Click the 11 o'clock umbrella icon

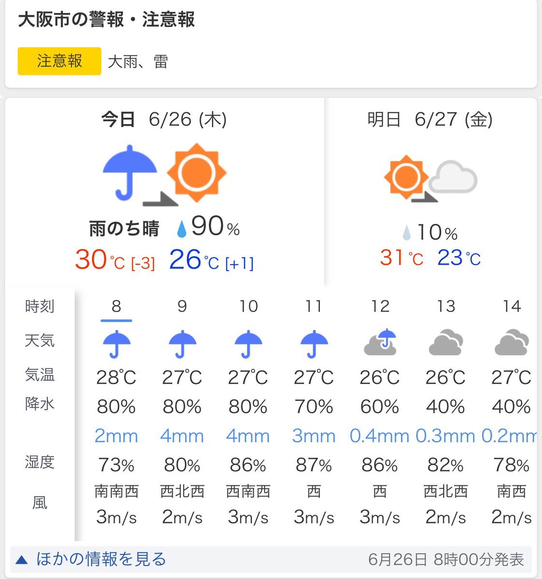pyautogui.click(x=314, y=344)
